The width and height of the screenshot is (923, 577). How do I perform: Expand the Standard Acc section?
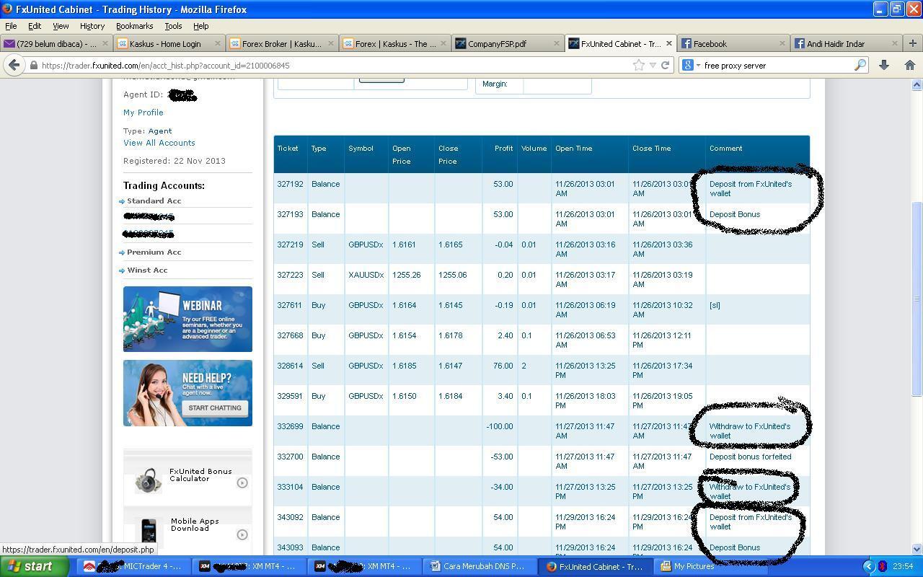click(154, 201)
